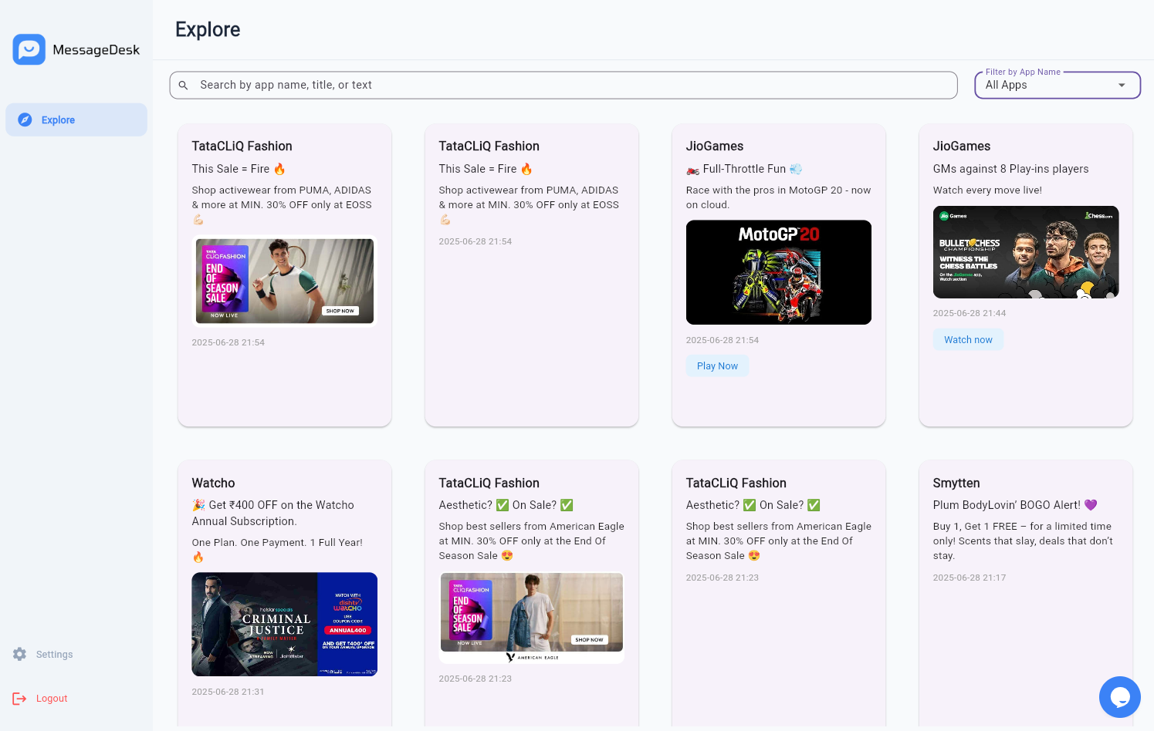This screenshot has width=1154, height=731.
Task: Click "Watch every move live!" text
Action: [987, 190]
